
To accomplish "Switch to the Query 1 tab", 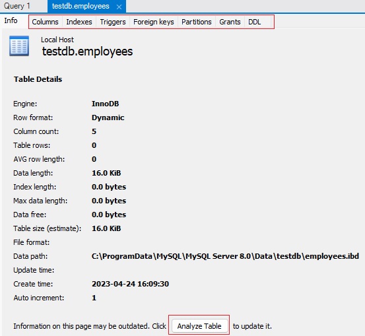I will pos(17,6).
